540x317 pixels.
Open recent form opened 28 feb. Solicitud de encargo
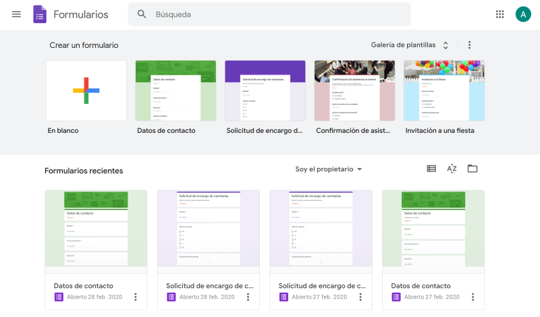(x=209, y=250)
